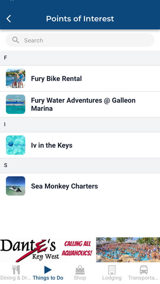Tap the back arrow in header
This screenshot has height=284, width=160.
9,19
